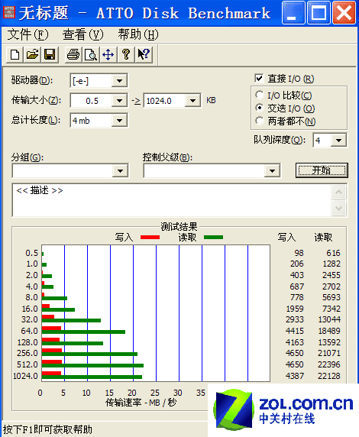Click the Print toolbar icon
Screen dimensions: 359x437
coord(73,55)
